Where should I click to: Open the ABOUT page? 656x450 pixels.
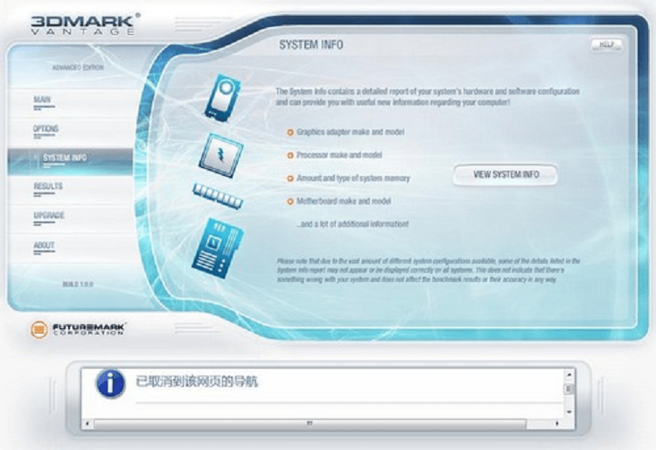pos(44,245)
